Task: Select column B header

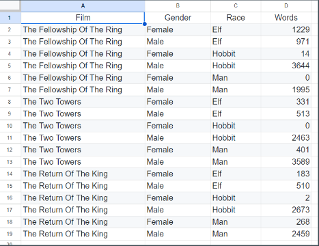Action: (x=178, y=6)
